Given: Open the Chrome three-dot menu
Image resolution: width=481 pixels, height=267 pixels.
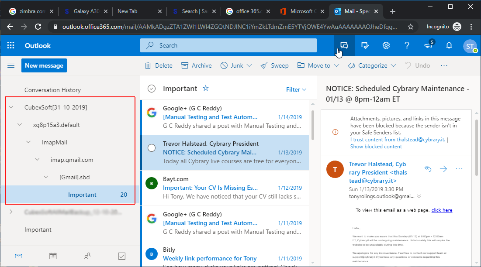Looking at the screenshot, I should (x=471, y=27).
